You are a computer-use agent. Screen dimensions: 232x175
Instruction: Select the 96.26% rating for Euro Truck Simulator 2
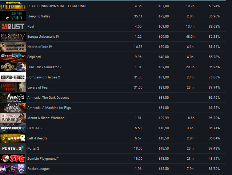point(214,67)
